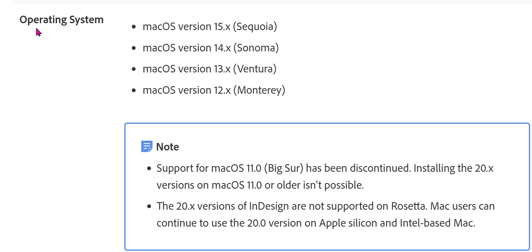This screenshot has height=252, width=532.
Task: Click the words "(Big Sur)" in the note
Action: click(x=283, y=168)
